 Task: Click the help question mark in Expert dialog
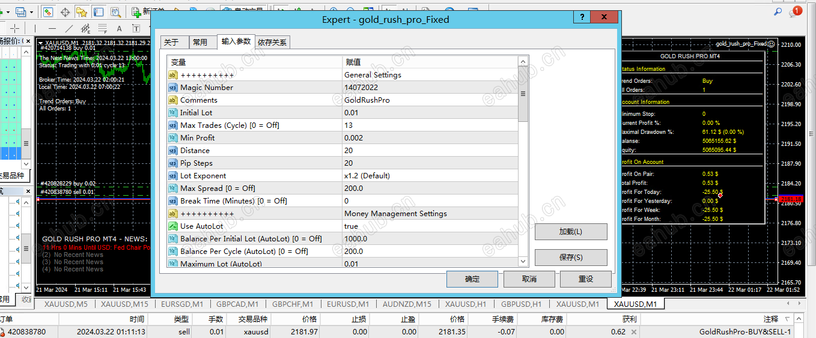[582, 18]
